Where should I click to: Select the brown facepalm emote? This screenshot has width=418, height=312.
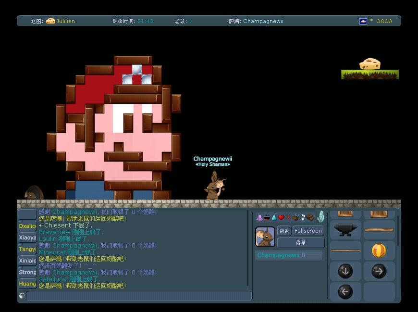click(x=310, y=217)
